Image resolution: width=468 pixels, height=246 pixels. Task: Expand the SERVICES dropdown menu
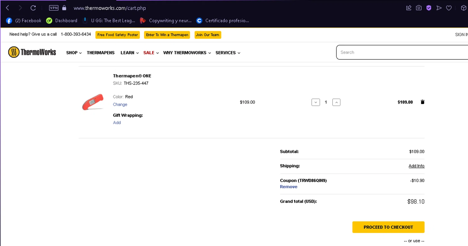(x=228, y=53)
